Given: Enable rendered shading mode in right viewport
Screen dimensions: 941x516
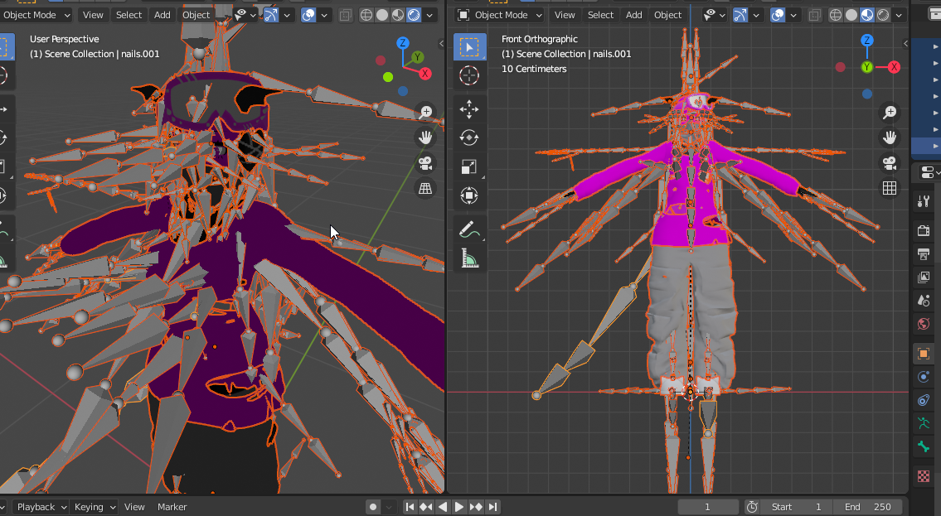Looking at the screenshot, I should click(883, 15).
